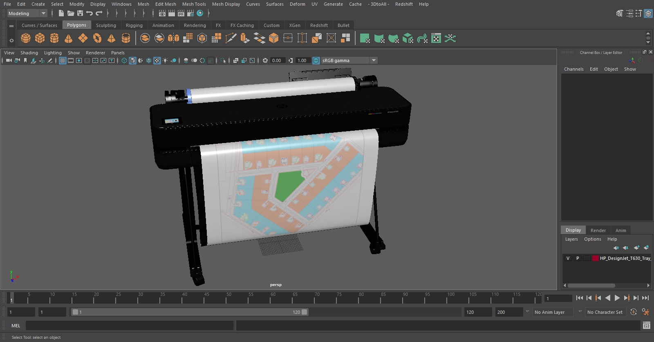Click the Bevel cube shelf icon

274,38
